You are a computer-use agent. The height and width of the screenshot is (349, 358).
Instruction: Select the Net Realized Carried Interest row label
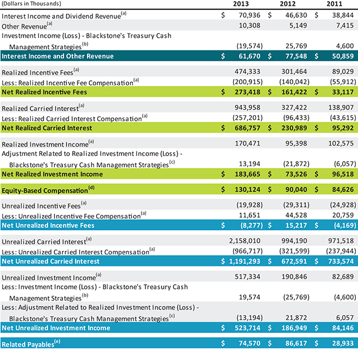point(46,127)
